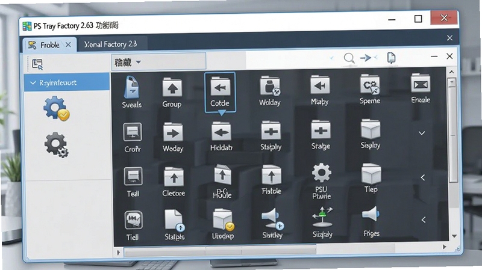This screenshot has width=482, height=270.
Task: Click the magnifier search icon
Action: pos(349,58)
